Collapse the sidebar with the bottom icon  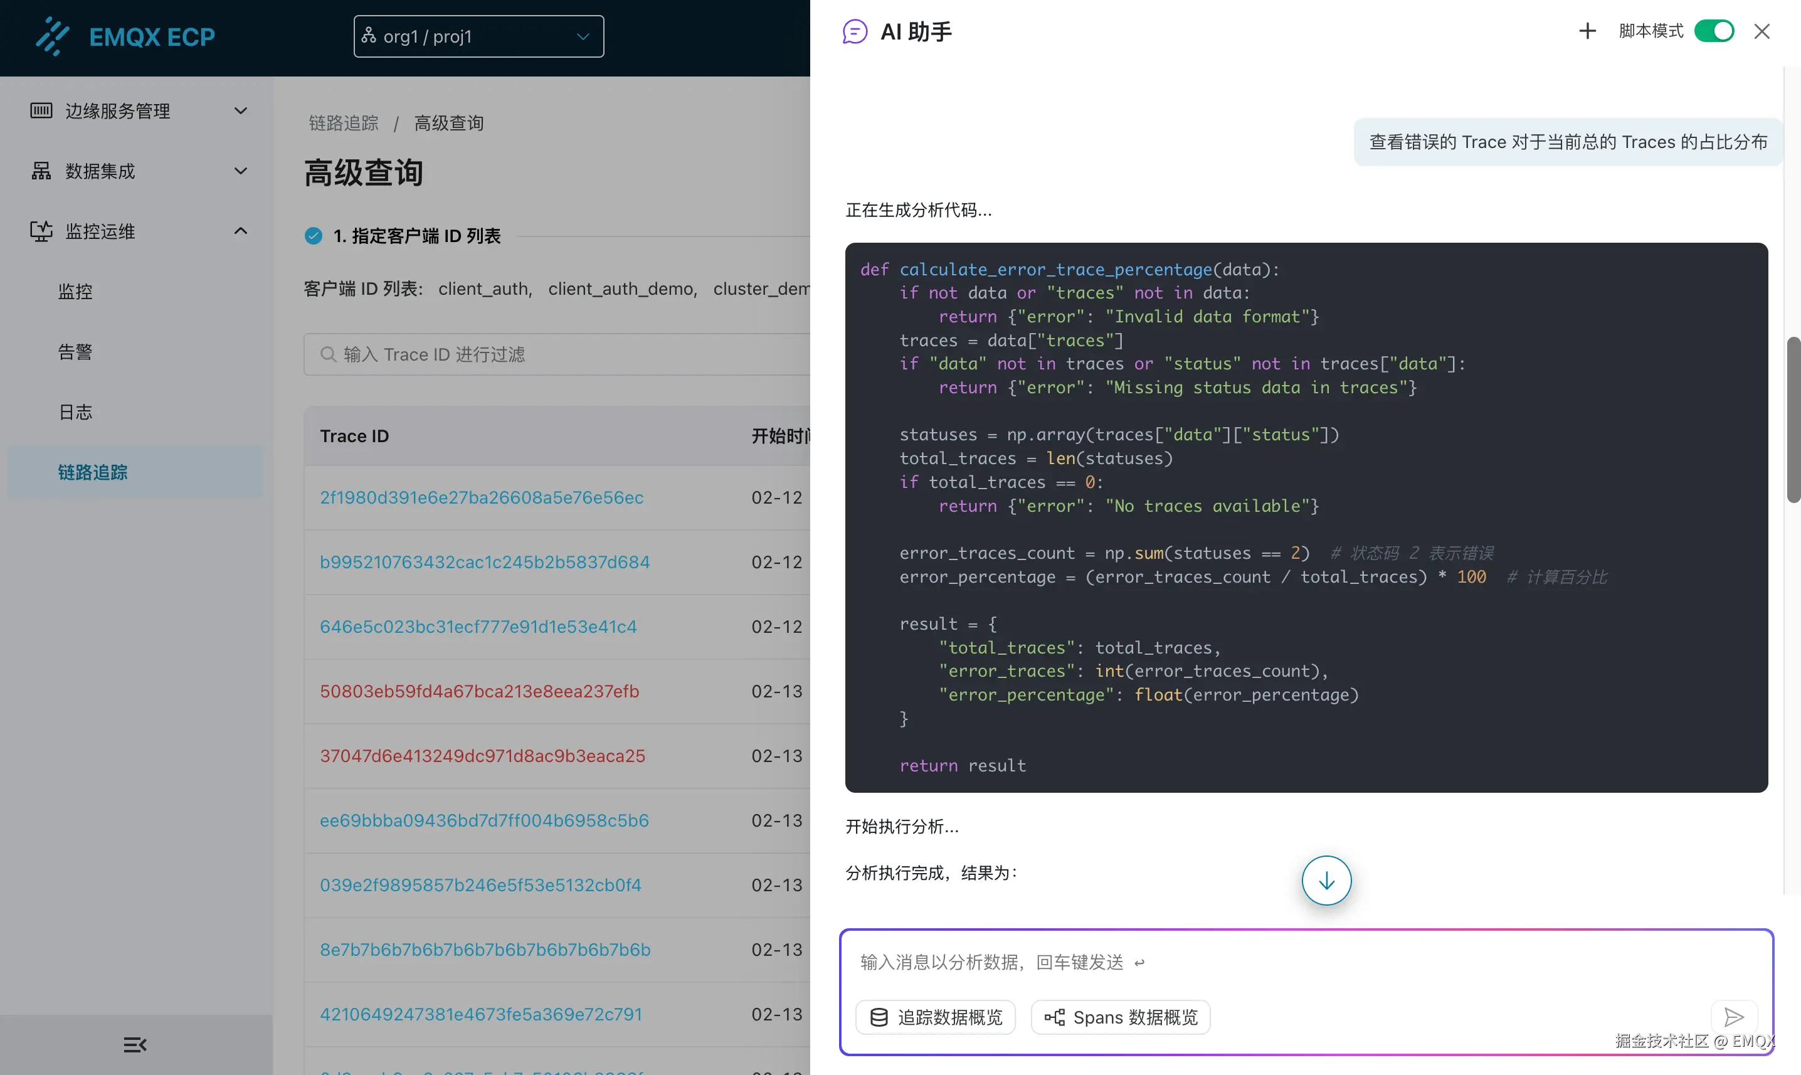click(x=135, y=1044)
